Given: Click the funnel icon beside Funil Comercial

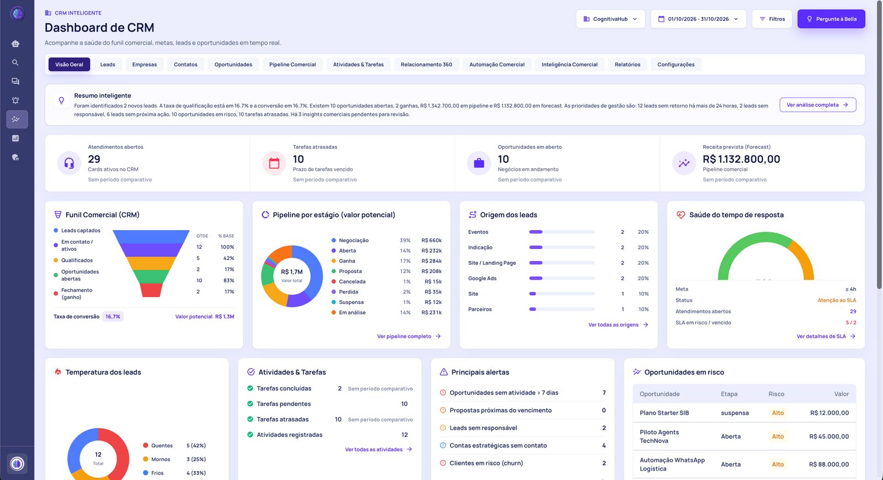Looking at the screenshot, I should click(57, 215).
